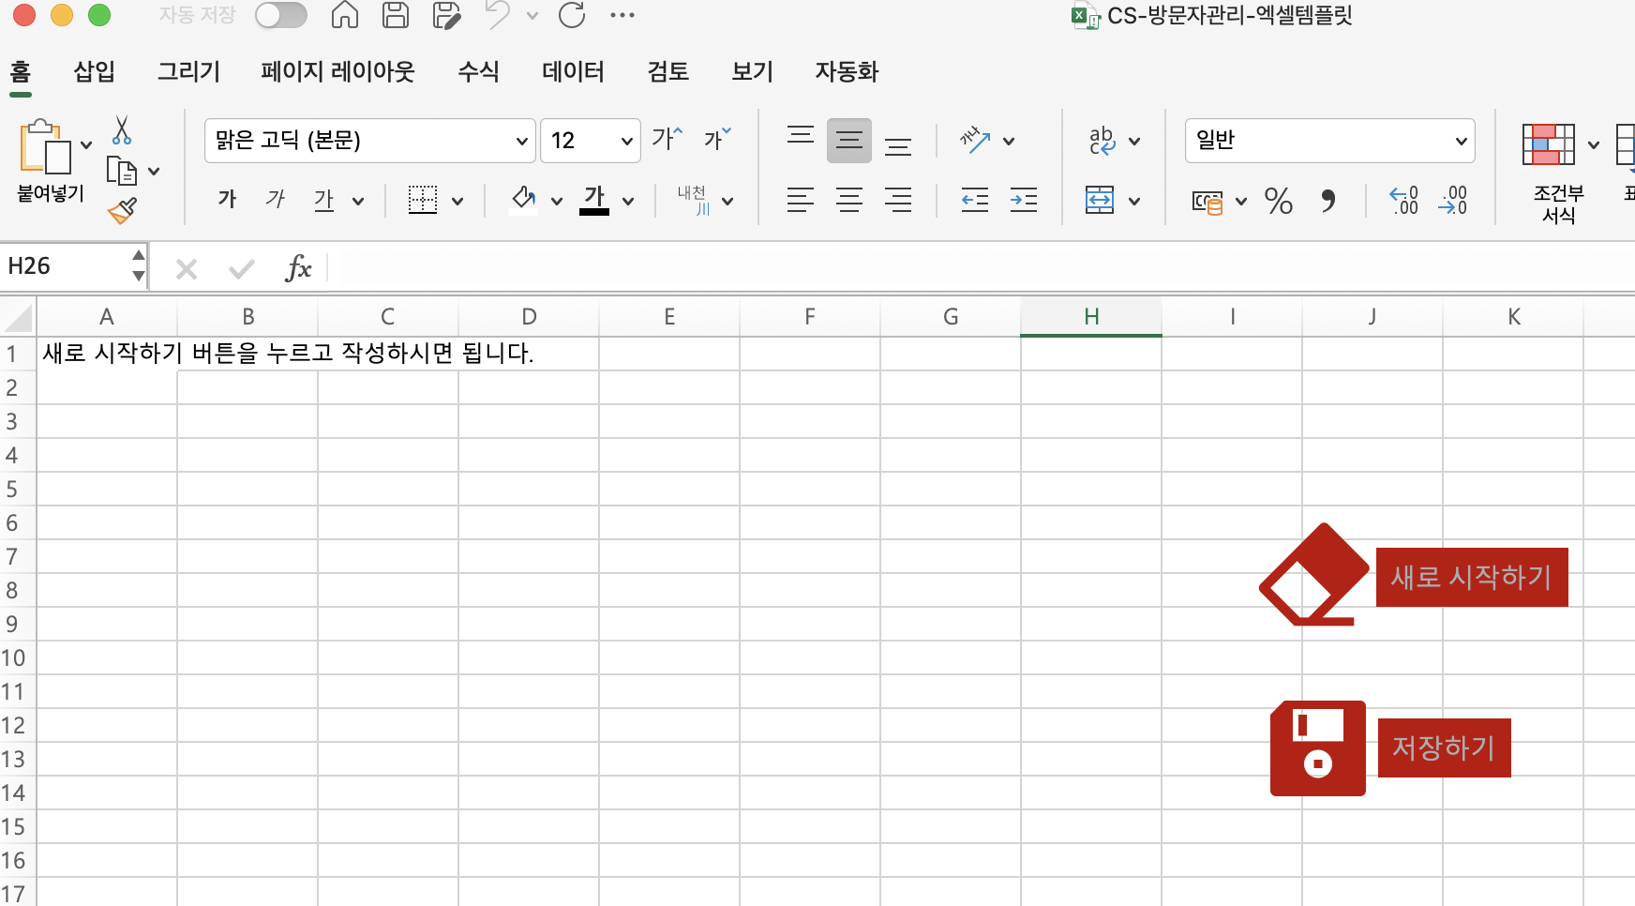
Task: Decrease indent
Action: pyautogui.click(x=975, y=200)
